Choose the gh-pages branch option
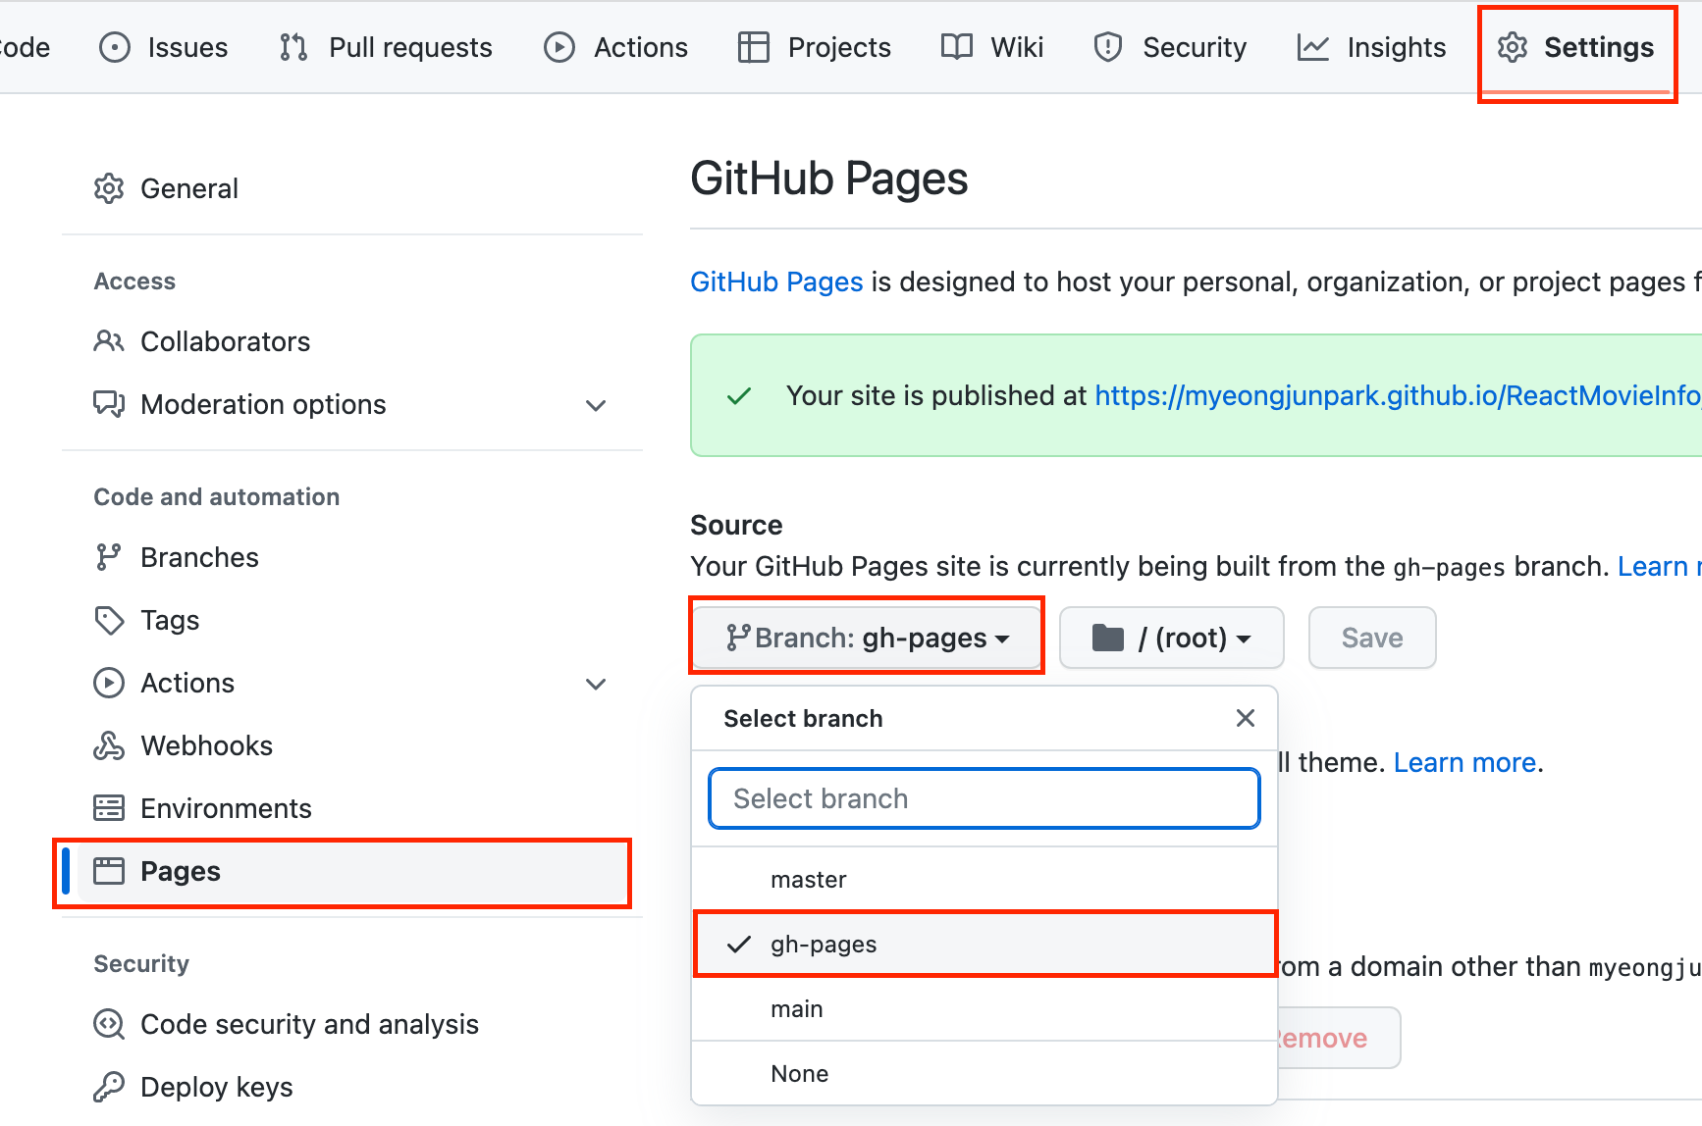1702x1126 pixels. pyautogui.click(x=984, y=945)
